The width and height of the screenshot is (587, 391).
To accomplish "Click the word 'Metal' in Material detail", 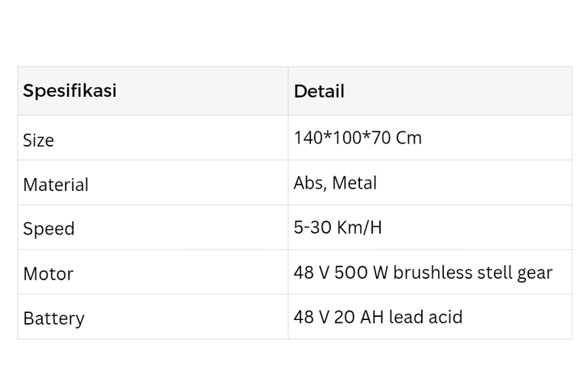I will click(x=354, y=183).
